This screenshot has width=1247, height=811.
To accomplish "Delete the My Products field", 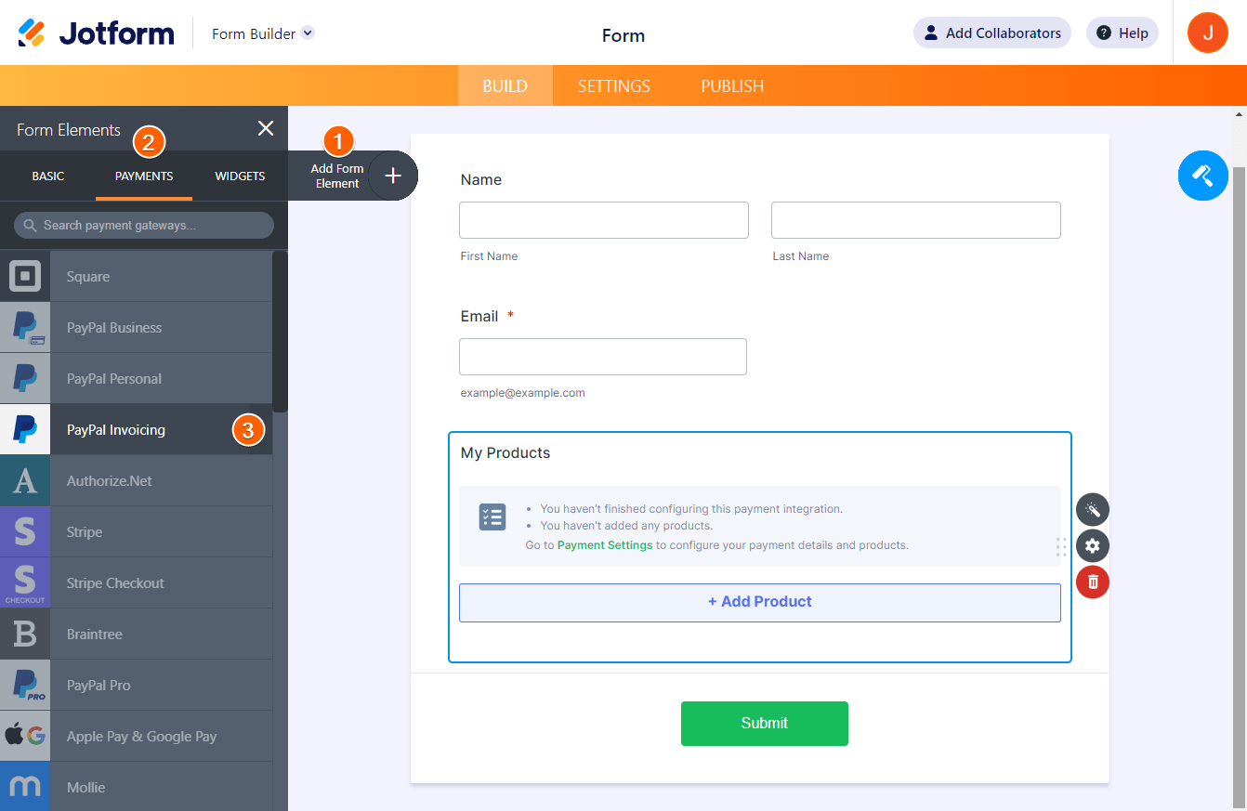I will [x=1093, y=582].
